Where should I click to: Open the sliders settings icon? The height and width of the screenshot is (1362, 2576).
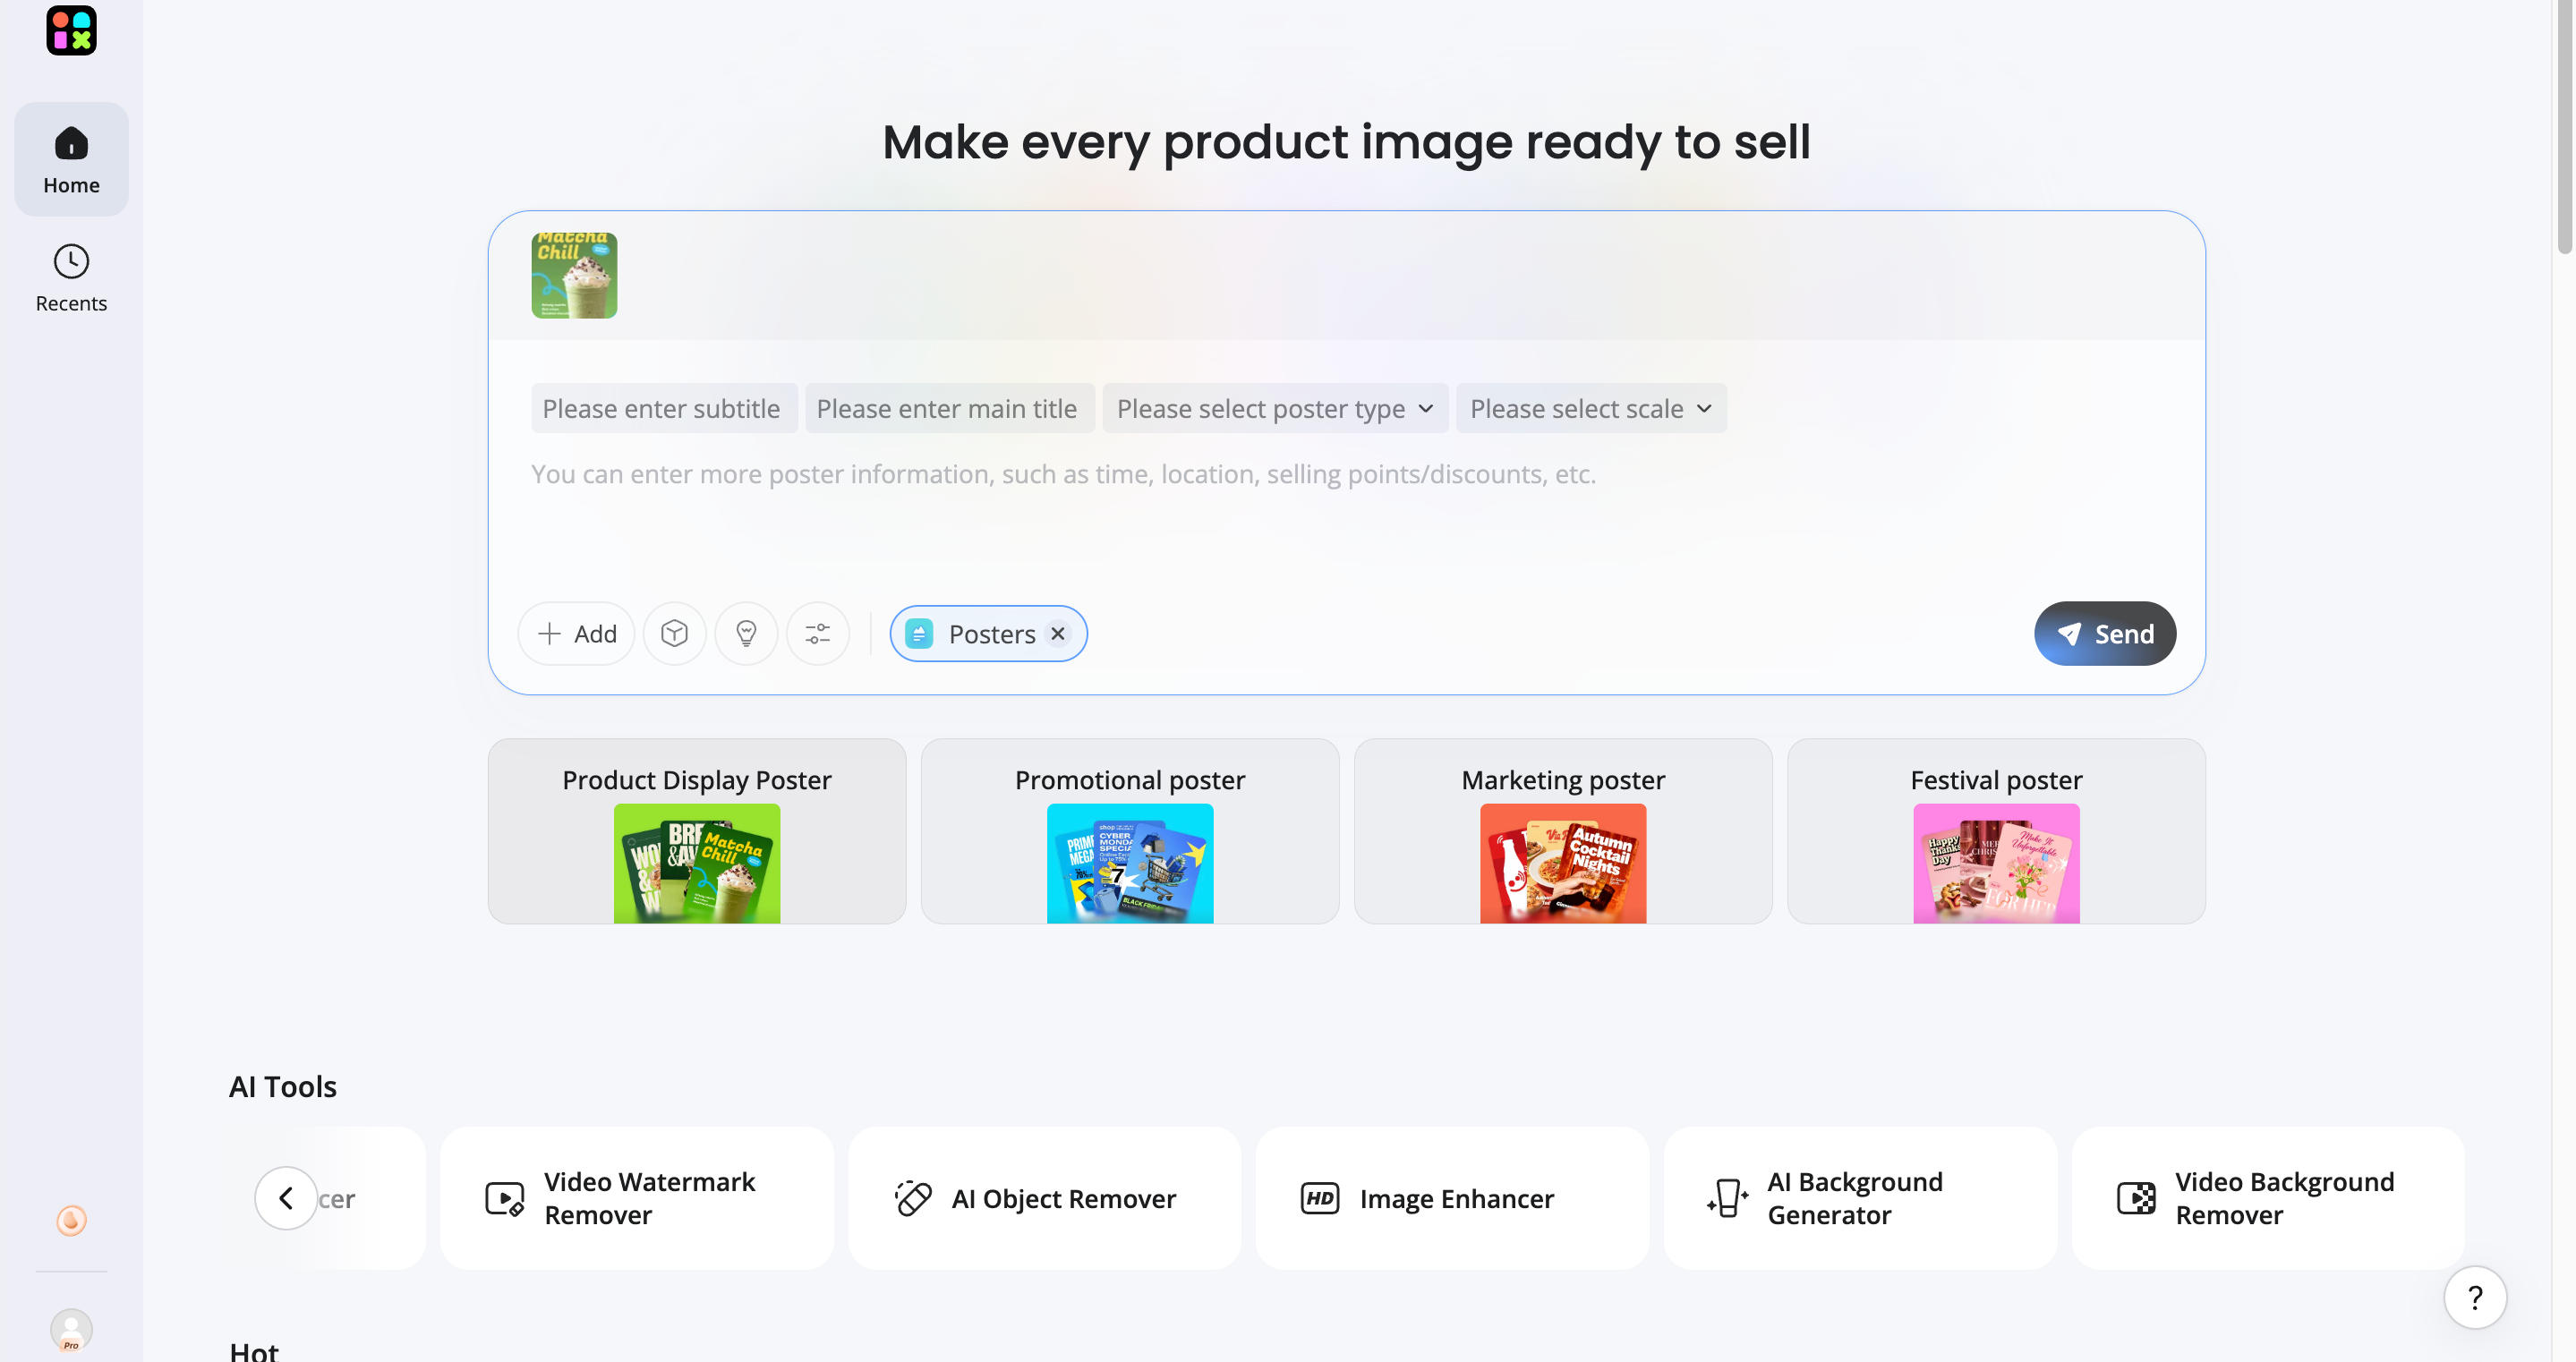tap(817, 634)
